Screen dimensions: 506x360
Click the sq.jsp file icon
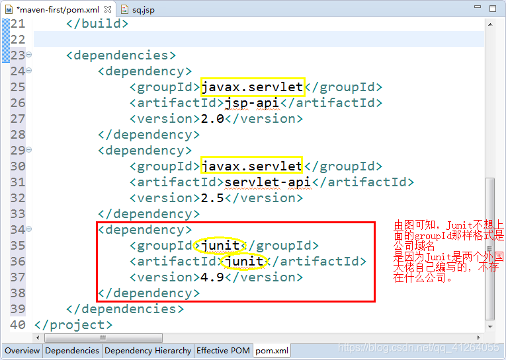coord(124,10)
